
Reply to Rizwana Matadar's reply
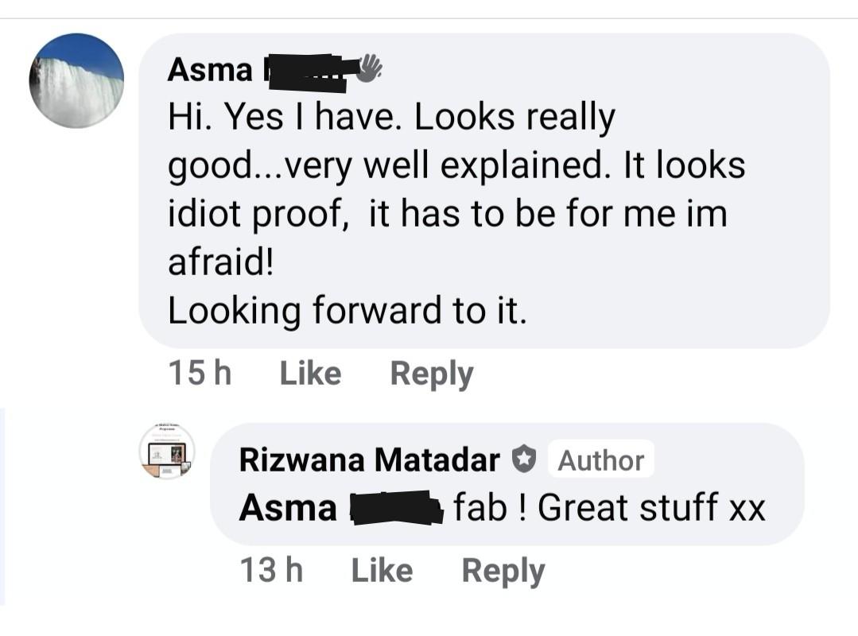tap(503, 570)
